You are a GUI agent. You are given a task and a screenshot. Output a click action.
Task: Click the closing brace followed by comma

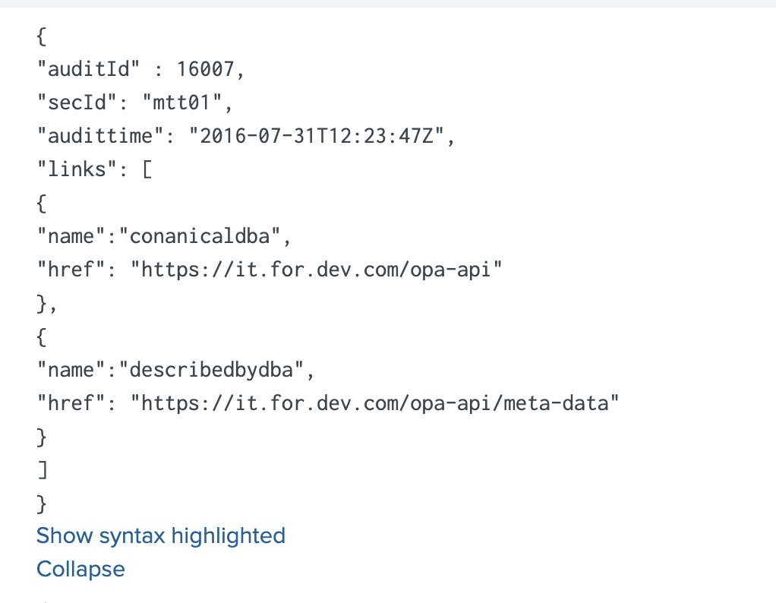(47, 303)
